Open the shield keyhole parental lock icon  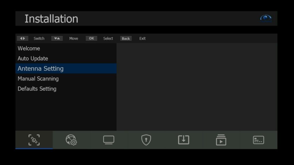coord(146,140)
